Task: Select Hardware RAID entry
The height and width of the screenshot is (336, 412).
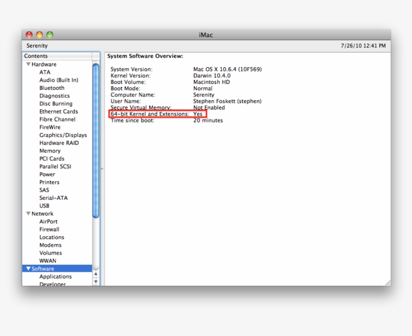Action: (59, 143)
